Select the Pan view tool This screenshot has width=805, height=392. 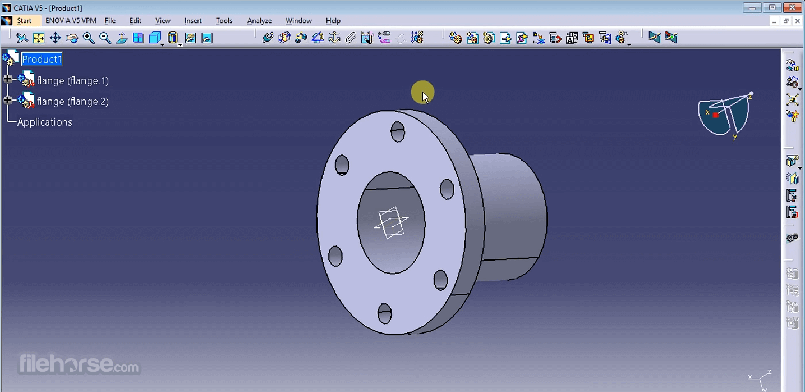pos(55,38)
